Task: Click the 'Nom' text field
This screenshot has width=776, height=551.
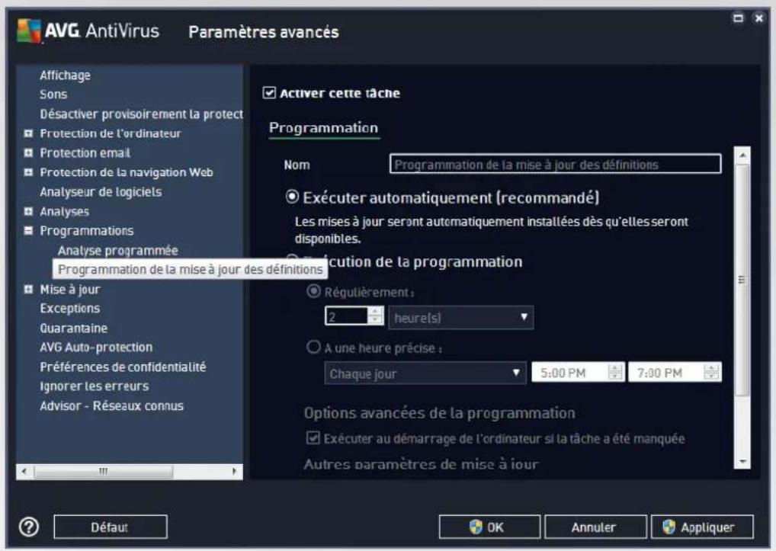Action: (555, 164)
